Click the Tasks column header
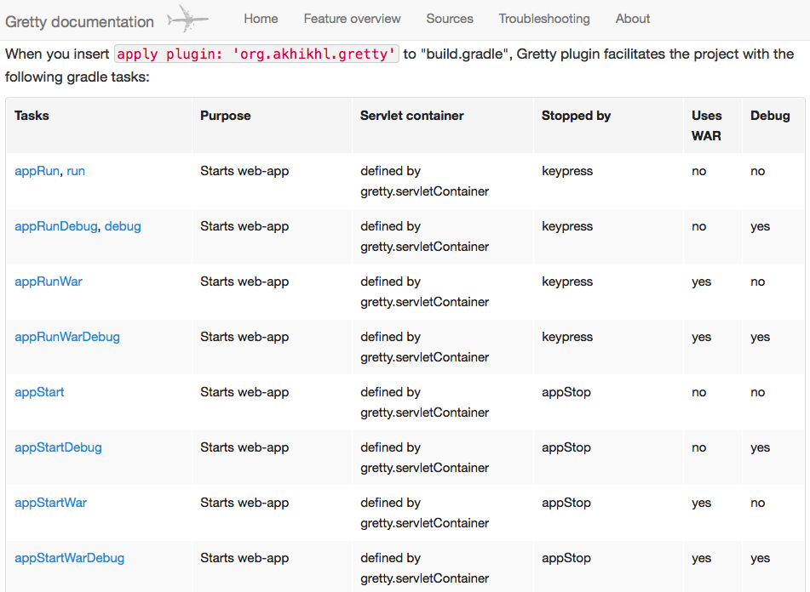This screenshot has height=592, width=810. [x=32, y=116]
